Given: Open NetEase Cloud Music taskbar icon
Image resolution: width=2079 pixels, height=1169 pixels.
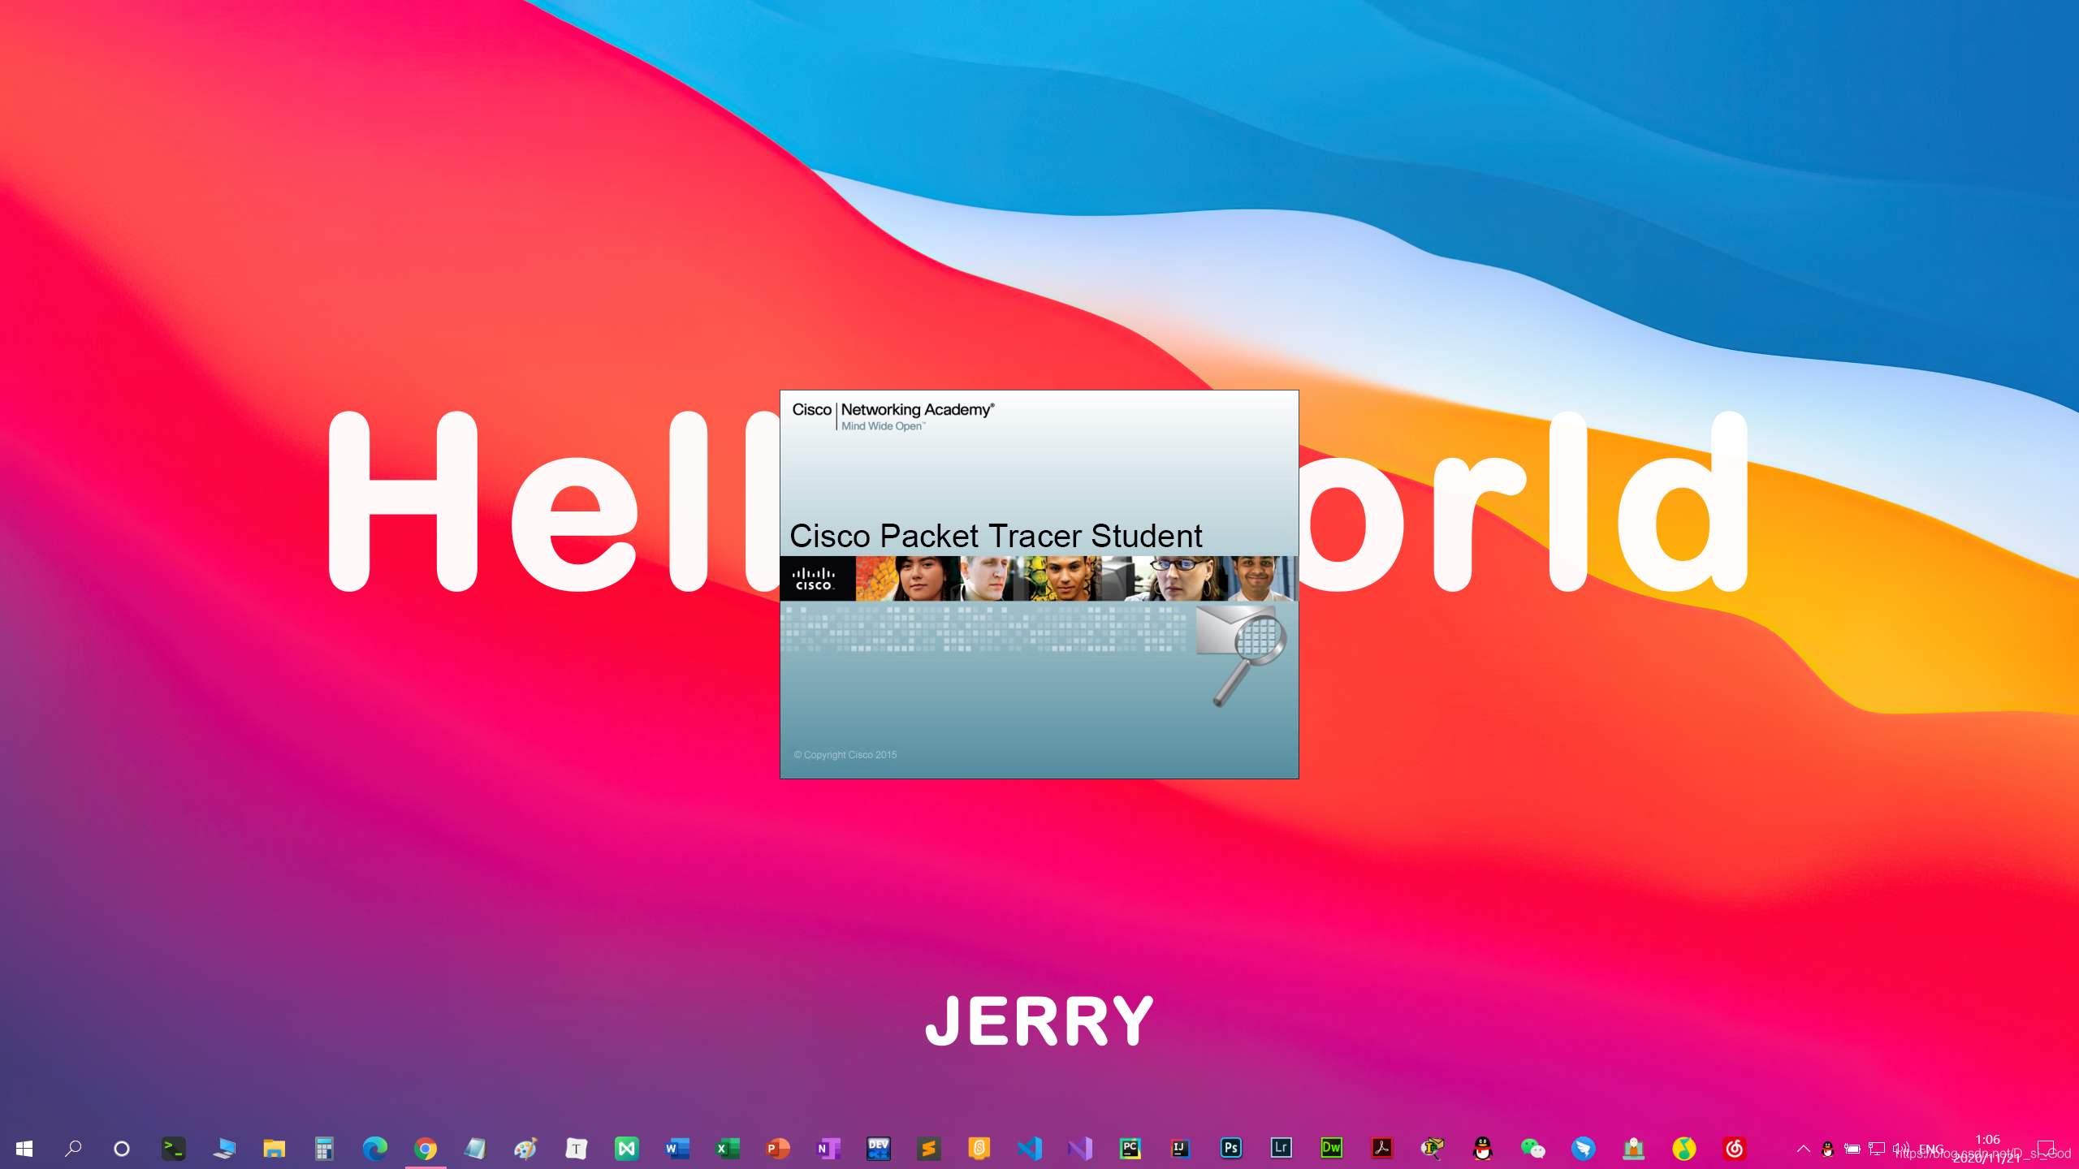Looking at the screenshot, I should point(1734,1148).
